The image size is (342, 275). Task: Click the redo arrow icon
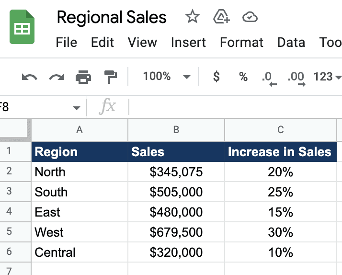[x=57, y=77]
